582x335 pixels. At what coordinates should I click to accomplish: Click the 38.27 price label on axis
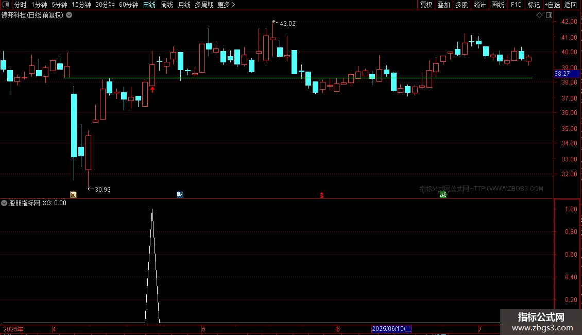point(567,74)
